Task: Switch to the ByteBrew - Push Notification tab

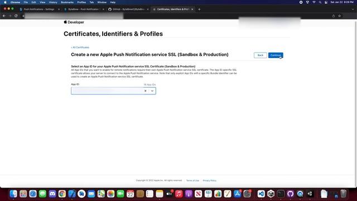Action: (x=83, y=9)
